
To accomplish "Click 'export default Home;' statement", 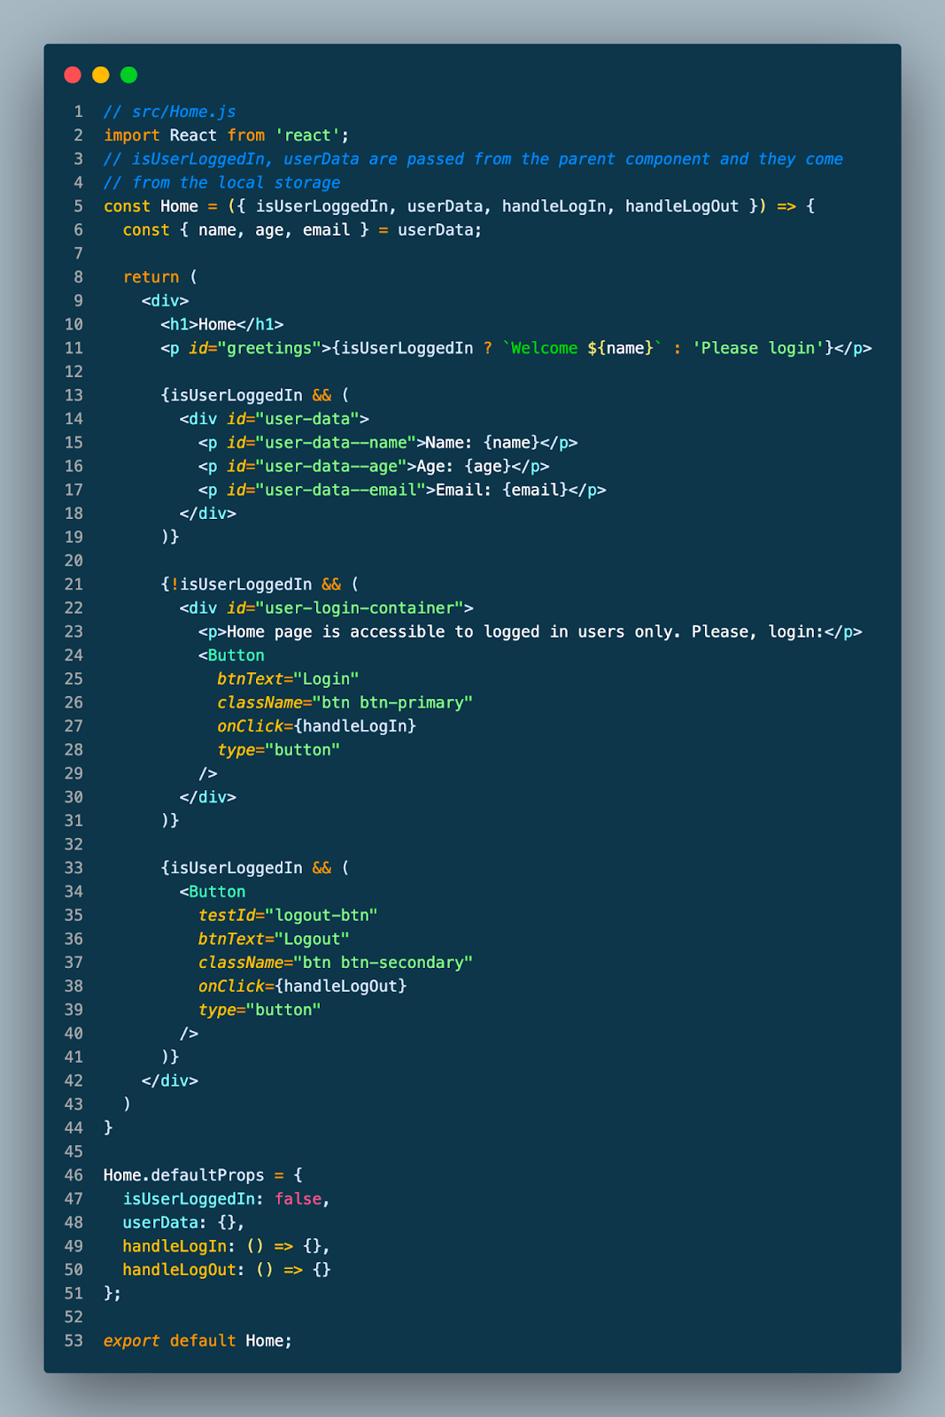I will 198,1341.
